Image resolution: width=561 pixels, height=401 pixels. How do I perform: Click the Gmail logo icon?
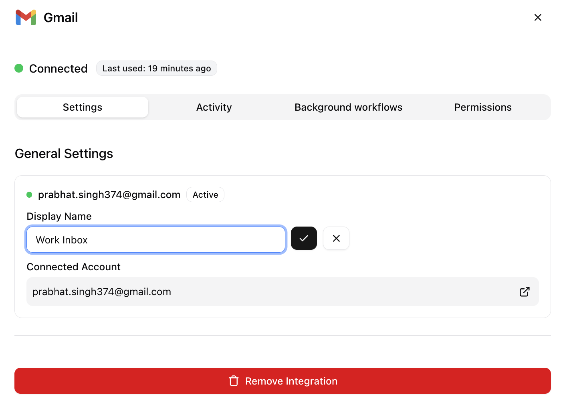(x=26, y=17)
